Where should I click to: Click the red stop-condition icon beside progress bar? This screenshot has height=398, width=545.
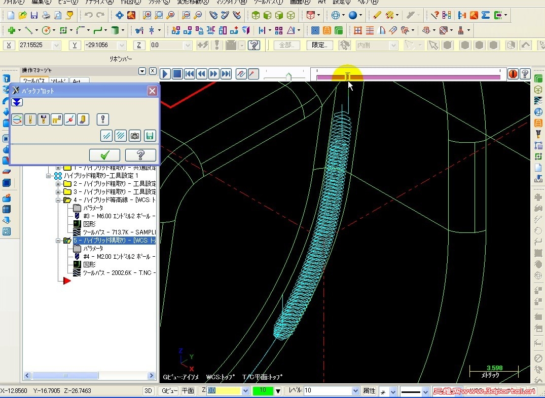tap(513, 74)
